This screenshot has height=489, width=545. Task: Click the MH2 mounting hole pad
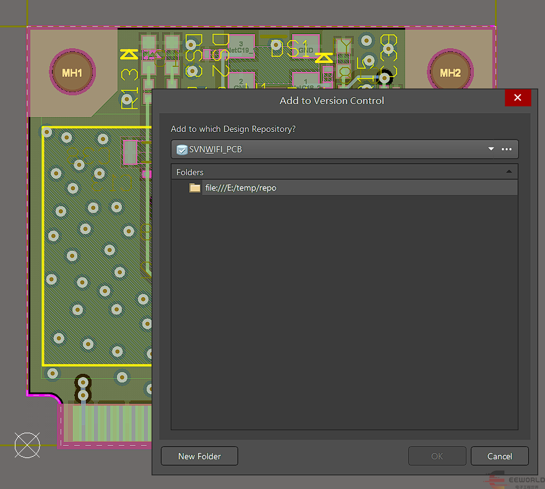click(x=450, y=73)
